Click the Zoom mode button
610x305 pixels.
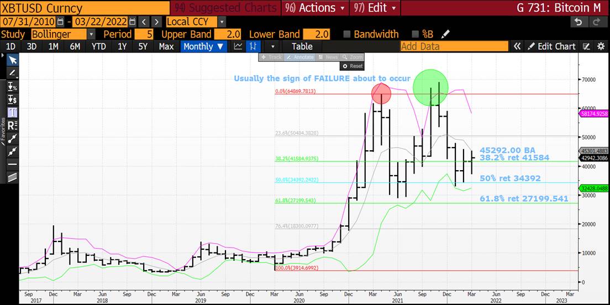click(x=352, y=57)
